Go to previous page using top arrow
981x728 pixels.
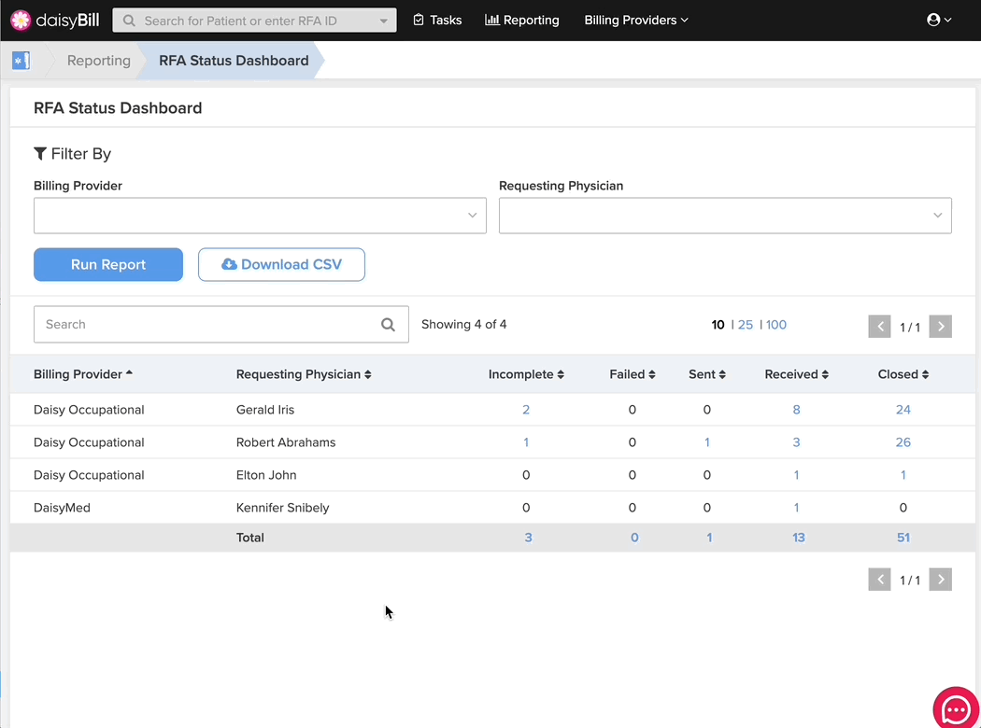879,326
